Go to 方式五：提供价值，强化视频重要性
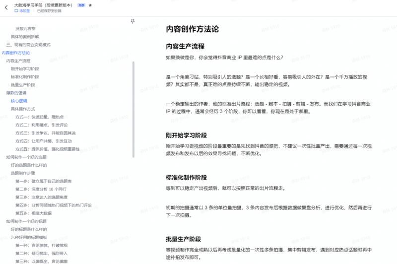397x264 pixels. point(47,149)
